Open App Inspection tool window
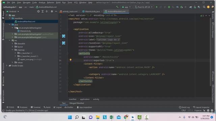This screenshot has height=121, width=216. (84, 107)
